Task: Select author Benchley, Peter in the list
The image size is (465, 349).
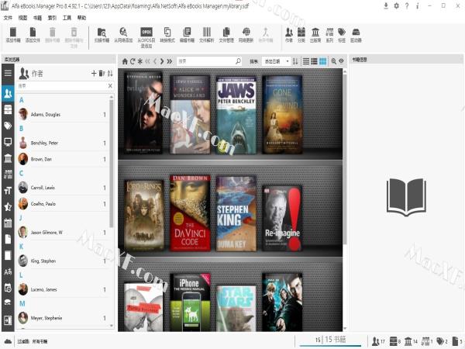Action: coord(63,143)
